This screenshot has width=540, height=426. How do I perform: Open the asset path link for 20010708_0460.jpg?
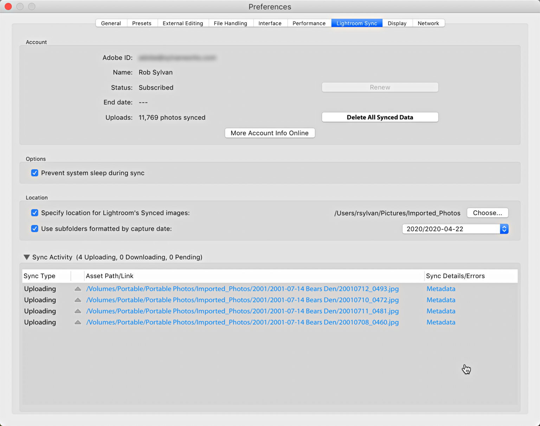point(243,322)
